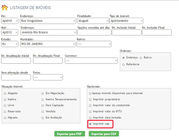Click the Dt. Atualização Inicial field
Viewport: 179px width, 140px height.
point(16,61)
